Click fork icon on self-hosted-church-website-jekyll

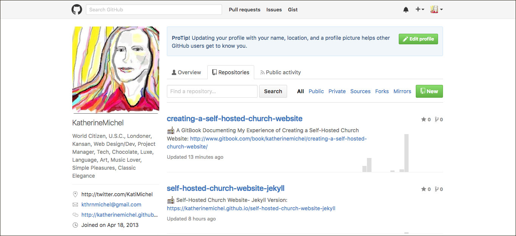pyautogui.click(x=437, y=189)
